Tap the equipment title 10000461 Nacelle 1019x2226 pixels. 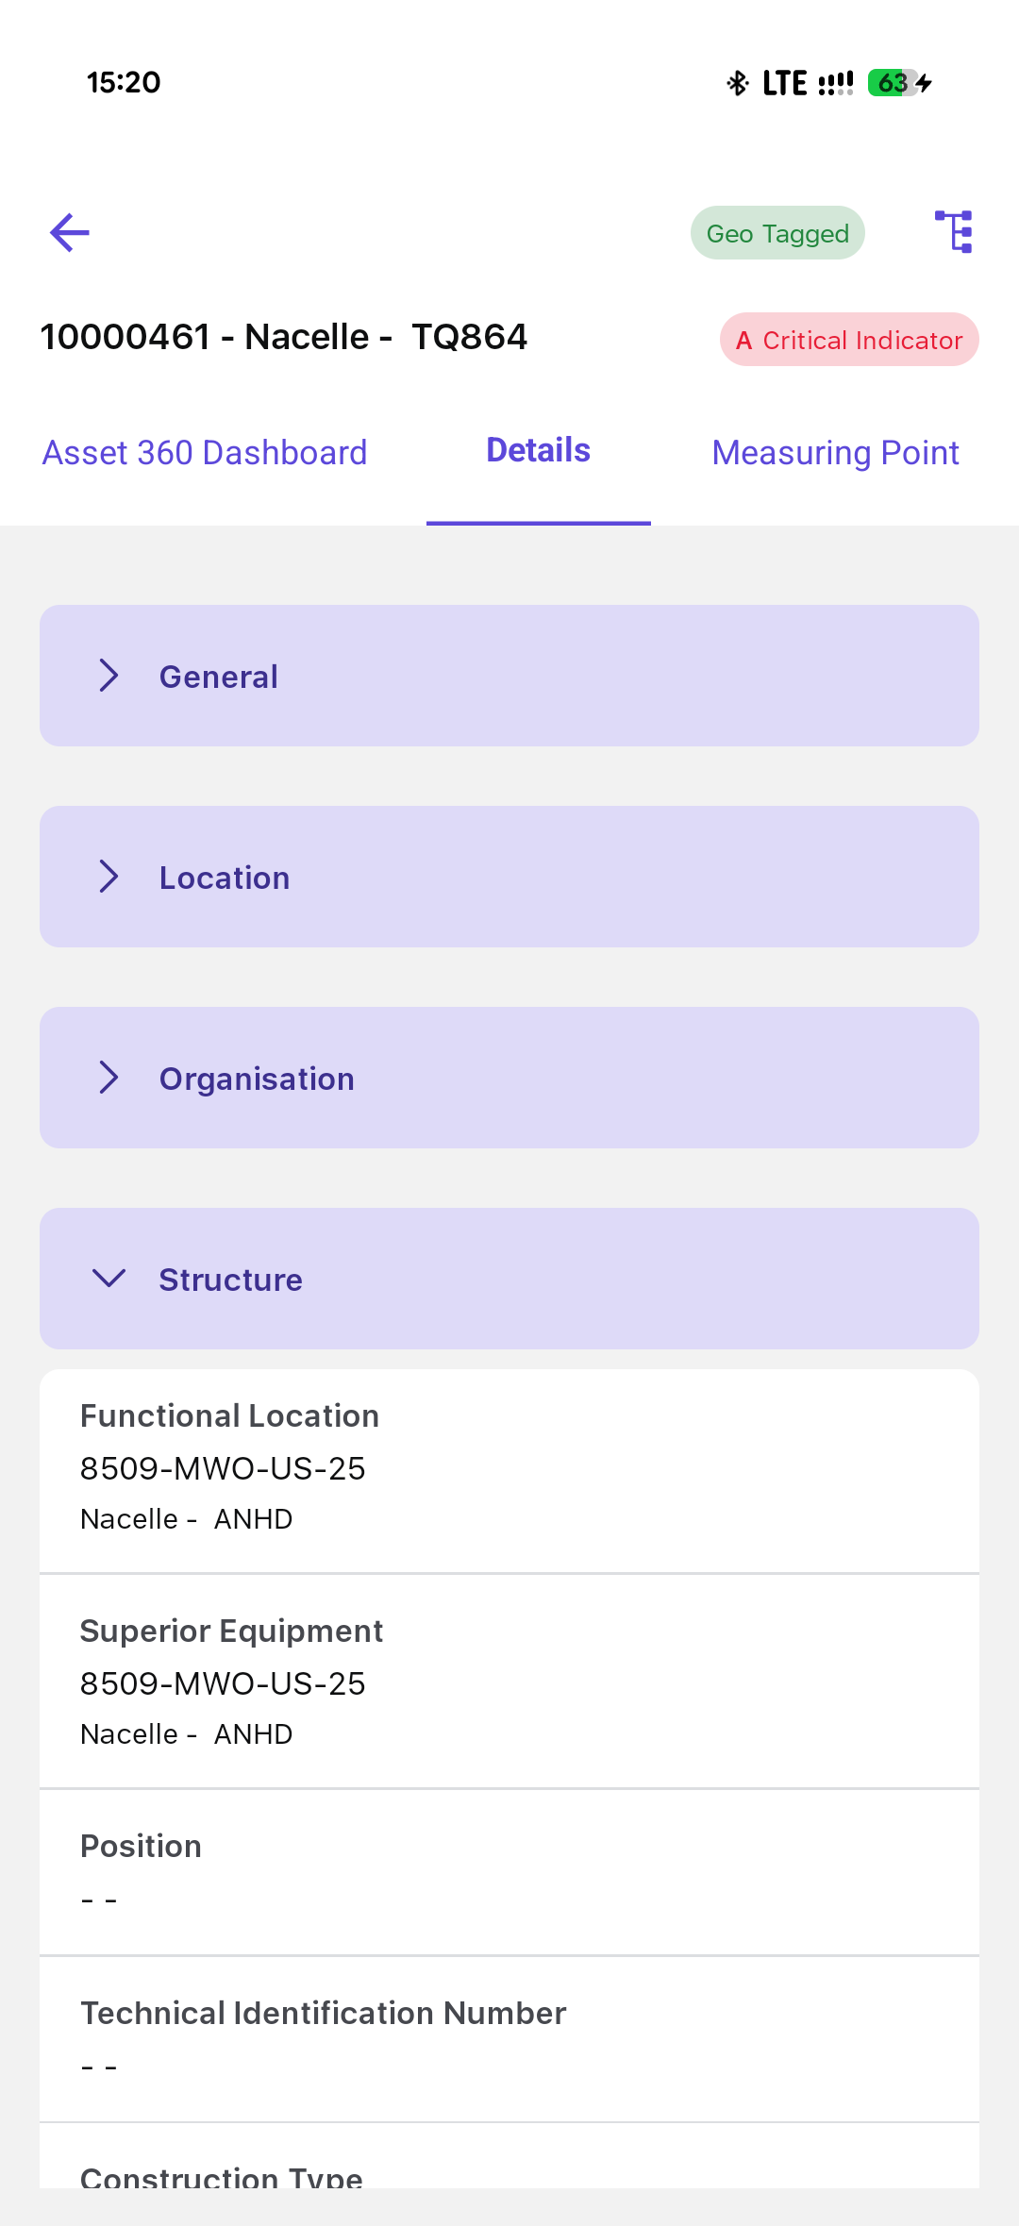point(284,337)
